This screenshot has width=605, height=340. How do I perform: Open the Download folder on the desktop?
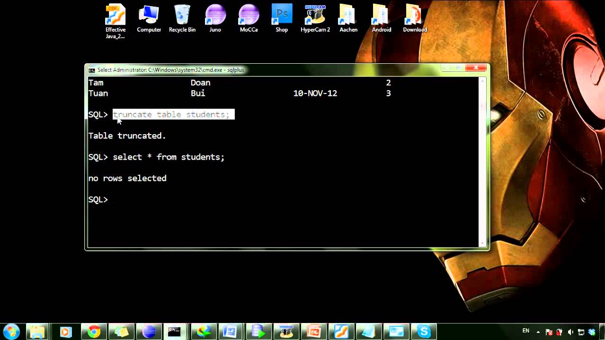click(x=415, y=19)
